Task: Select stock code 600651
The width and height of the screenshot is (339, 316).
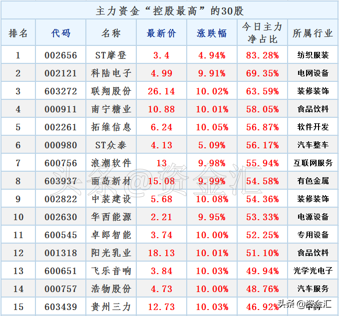Action: (x=61, y=271)
